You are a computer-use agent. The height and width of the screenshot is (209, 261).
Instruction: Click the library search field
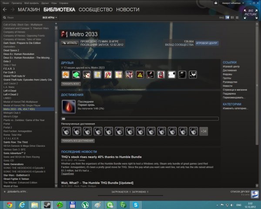23,17
